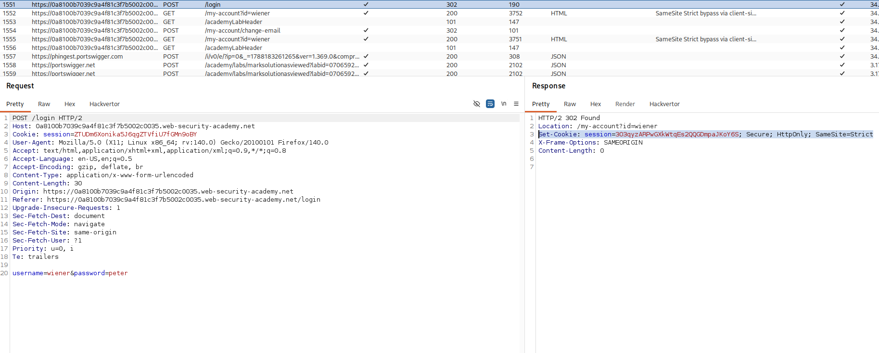This screenshot has width=879, height=353.
Task: Toggle the \n icon in Request toolbar
Action: 504,104
